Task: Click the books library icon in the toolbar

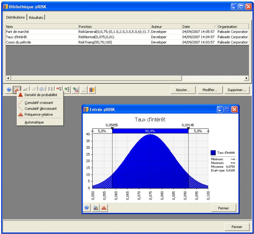Action: point(91,90)
